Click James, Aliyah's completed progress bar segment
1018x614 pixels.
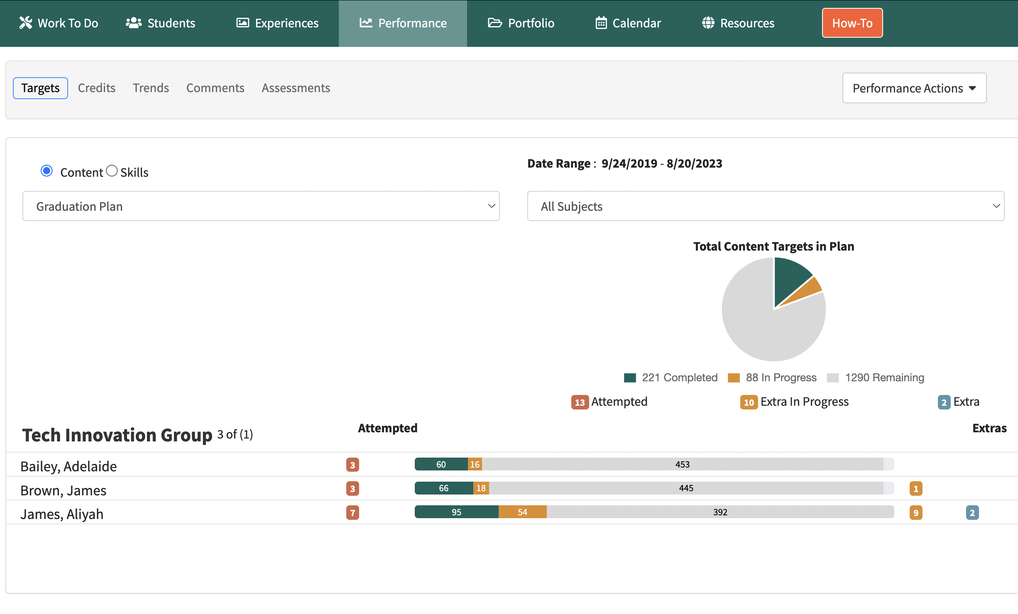click(x=456, y=512)
